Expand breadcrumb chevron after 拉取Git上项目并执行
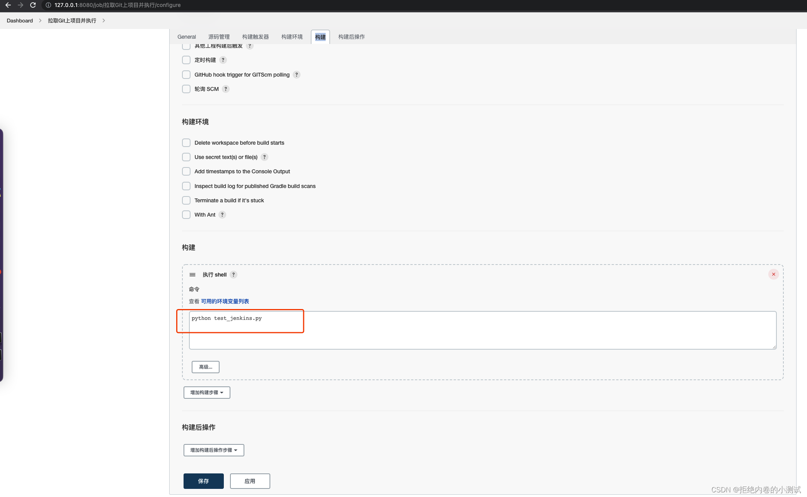The height and width of the screenshot is (497, 807). (104, 20)
